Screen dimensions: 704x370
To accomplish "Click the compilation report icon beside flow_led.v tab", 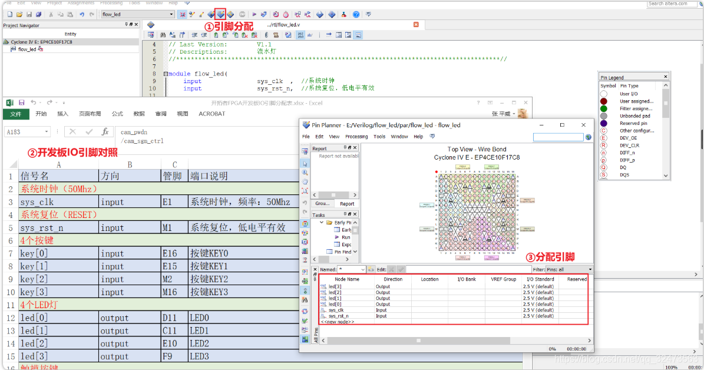I will point(151,25).
